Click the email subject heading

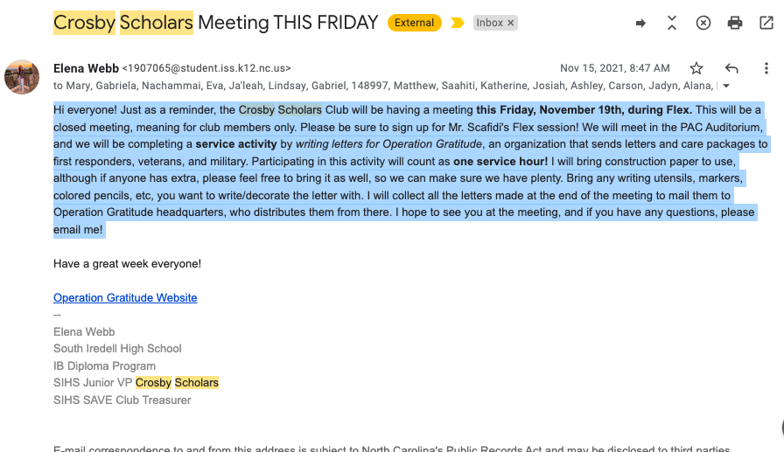point(216,23)
